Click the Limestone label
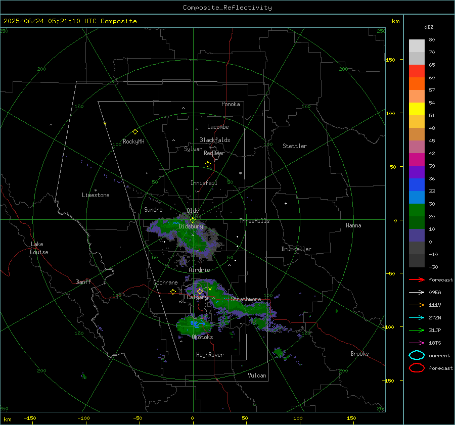The height and width of the screenshot is (425, 455). click(96, 195)
